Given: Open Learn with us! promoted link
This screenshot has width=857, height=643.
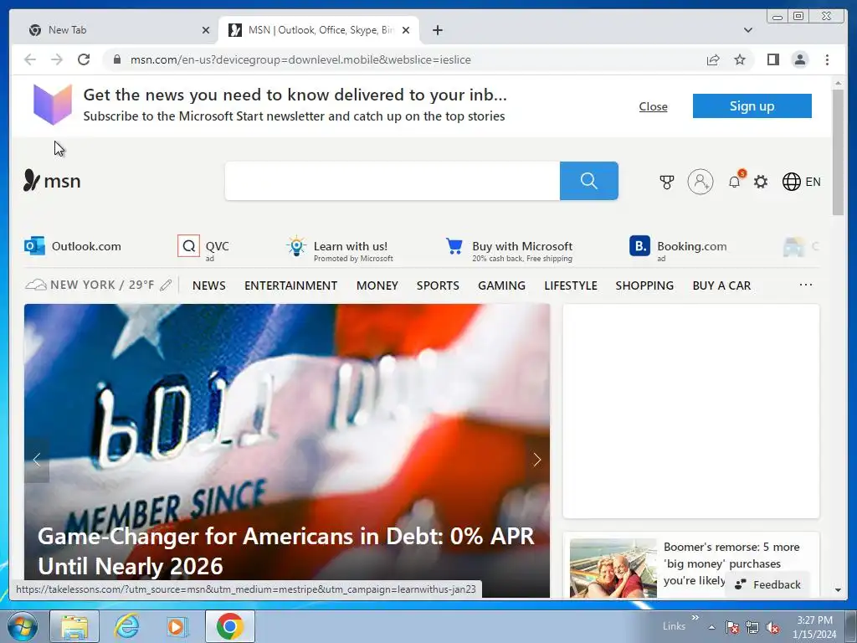Looking at the screenshot, I should 340,249.
